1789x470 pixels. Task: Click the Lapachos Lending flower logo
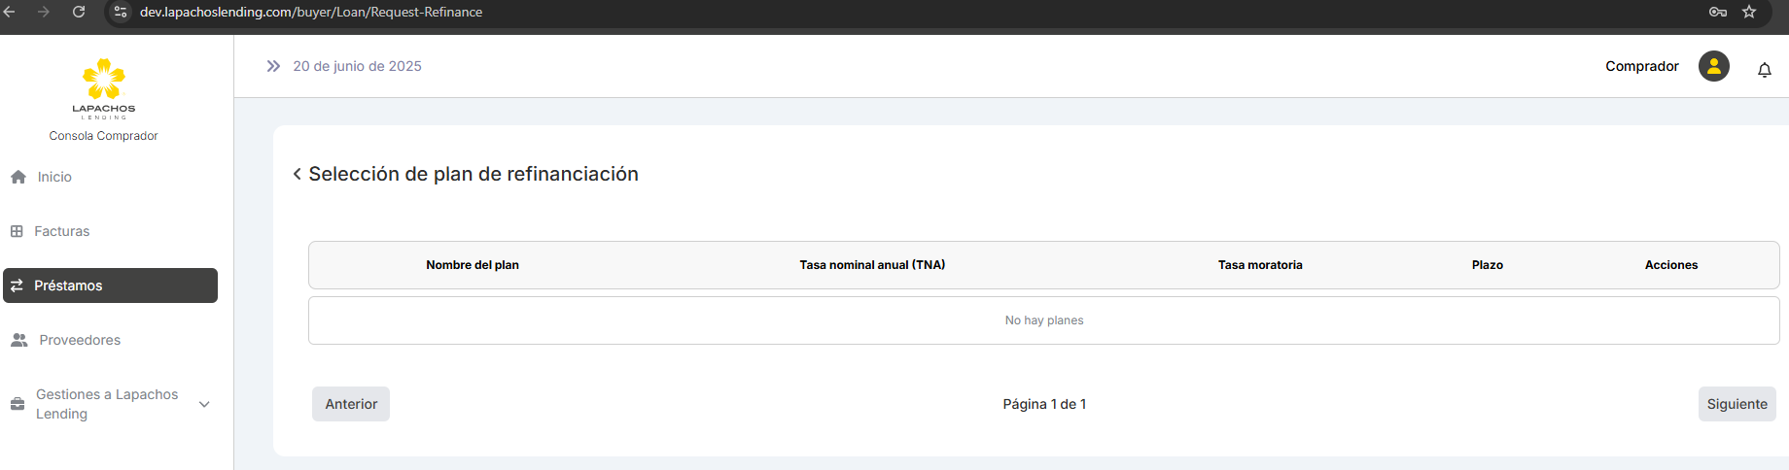[x=103, y=80]
